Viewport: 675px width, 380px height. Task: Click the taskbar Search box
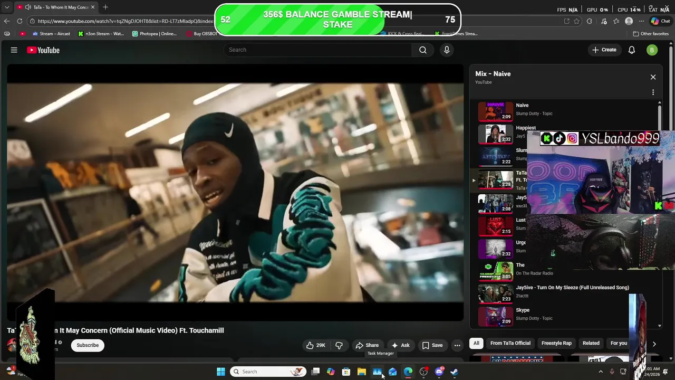[269, 372]
